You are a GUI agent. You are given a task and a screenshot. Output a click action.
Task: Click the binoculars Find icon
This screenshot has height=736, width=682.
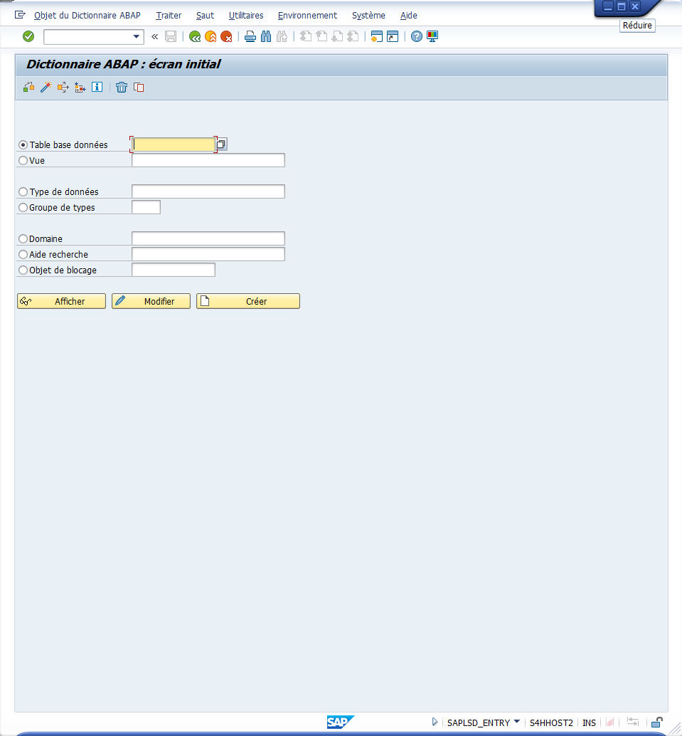266,36
